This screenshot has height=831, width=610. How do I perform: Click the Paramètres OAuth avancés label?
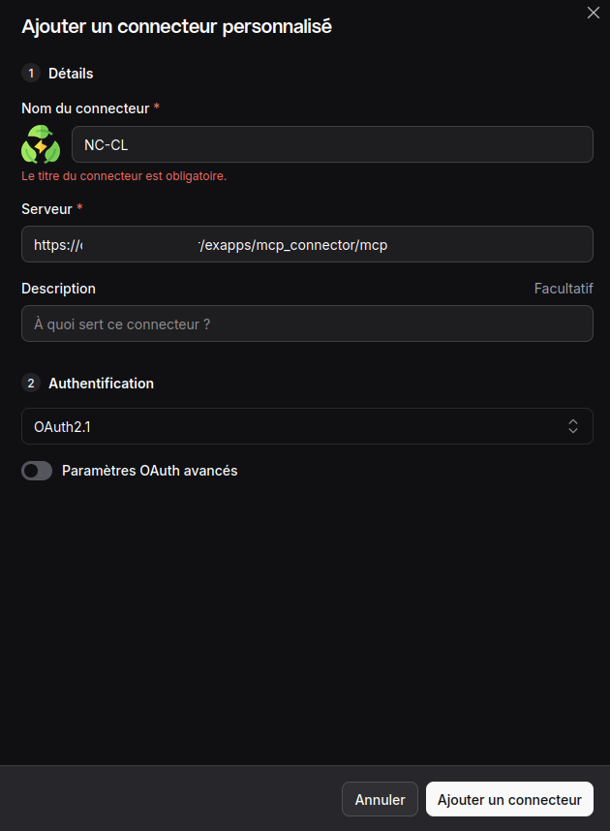point(149,471)
